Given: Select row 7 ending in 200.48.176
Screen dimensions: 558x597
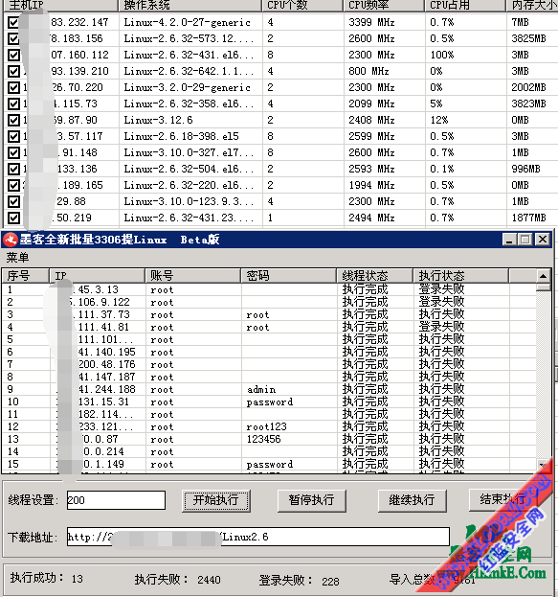Looking at the screenshot, I should point(269,364).
